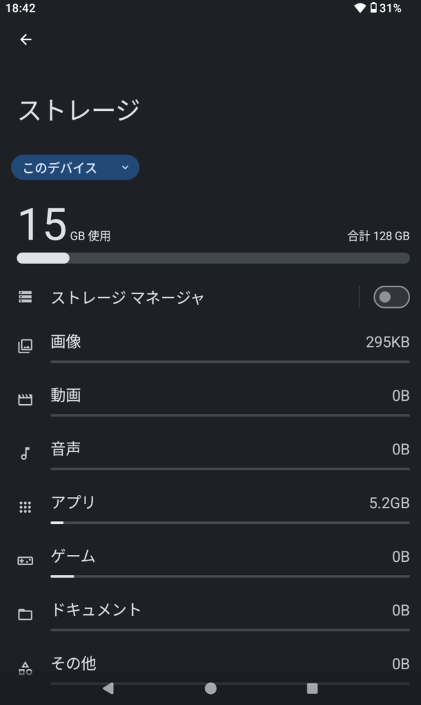
Task: Click the 15 GB storage usage bar
Action: 213,258
